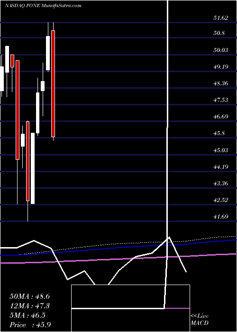Select the 49.19 price axis label
This screenshot has height=332, width=237.
[220, 67]
